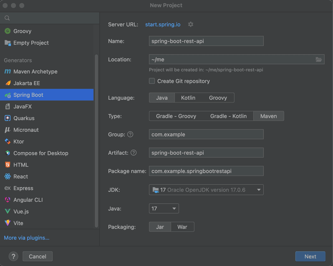
Task: Choose Maven build type
Action: [x=269, y=116]
